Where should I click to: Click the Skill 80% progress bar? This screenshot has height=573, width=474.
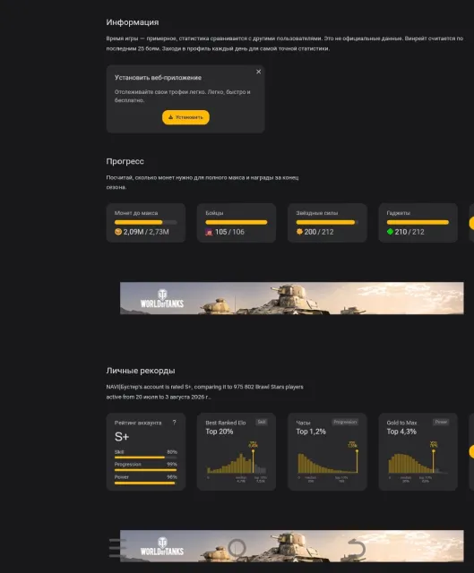pos(145,458)
